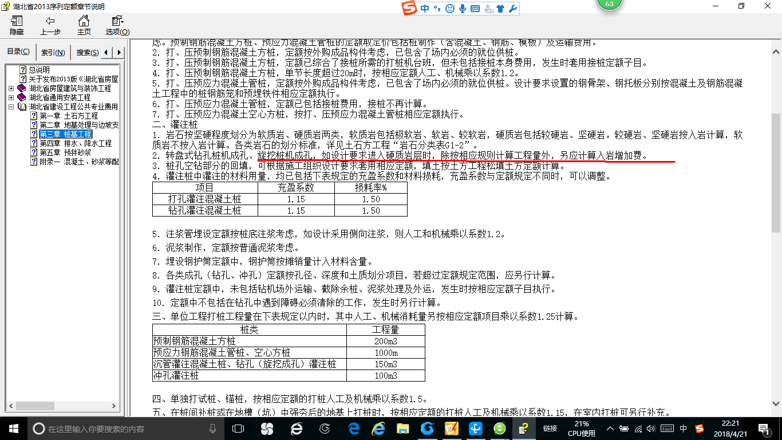The image size is (782, 440).
Task: Show hidden tray icons chevron
Action: 611,429
